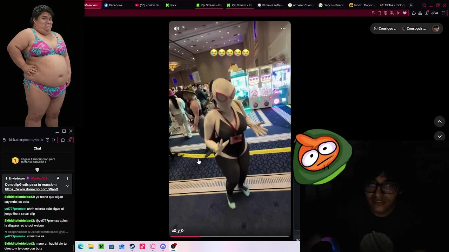
Task: Open the browser AI assistant button
Action: 435,13
